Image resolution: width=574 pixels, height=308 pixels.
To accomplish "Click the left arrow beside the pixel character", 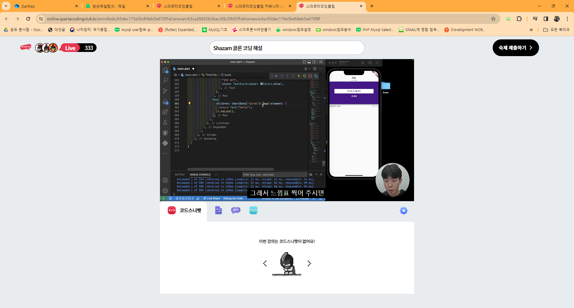I will click(265, 263).
